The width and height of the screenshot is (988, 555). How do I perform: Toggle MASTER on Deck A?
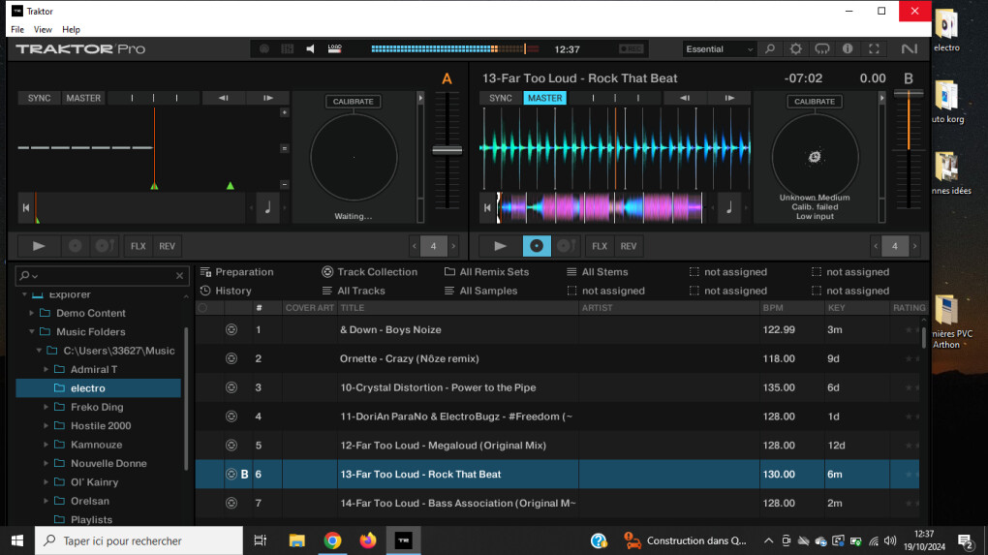coord(83,98)
